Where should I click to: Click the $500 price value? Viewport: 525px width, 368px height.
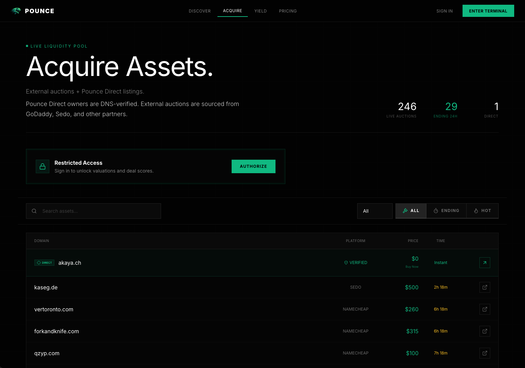point(412,287)
